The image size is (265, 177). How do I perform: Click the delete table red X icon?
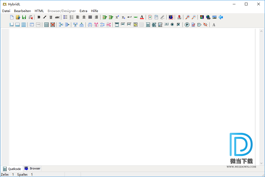[x=53, y=25]
